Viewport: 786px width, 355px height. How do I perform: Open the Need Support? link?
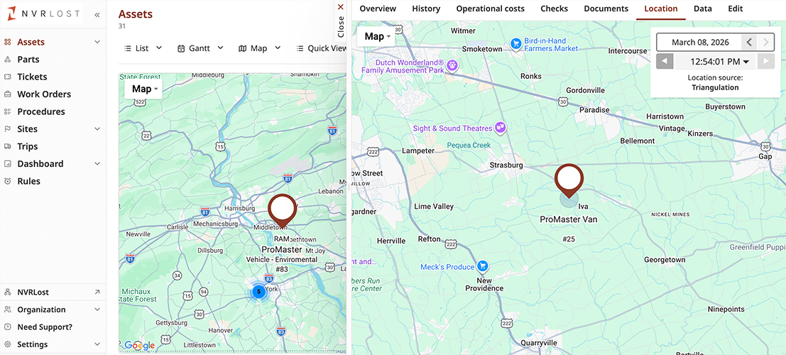click(45, 327)
